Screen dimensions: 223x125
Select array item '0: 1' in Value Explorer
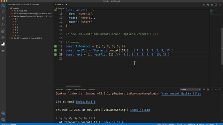[x=16, y=19]
